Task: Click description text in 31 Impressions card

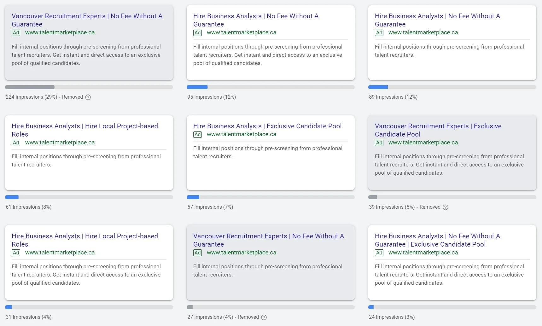Action: pos(86,275)
